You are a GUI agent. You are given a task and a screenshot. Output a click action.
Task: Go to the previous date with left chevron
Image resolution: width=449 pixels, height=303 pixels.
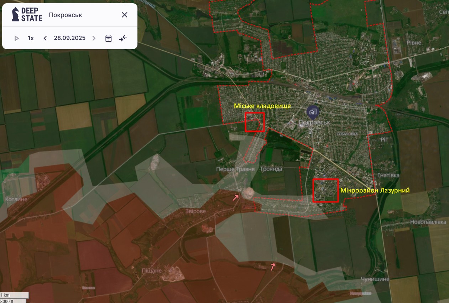click(45, 38)
